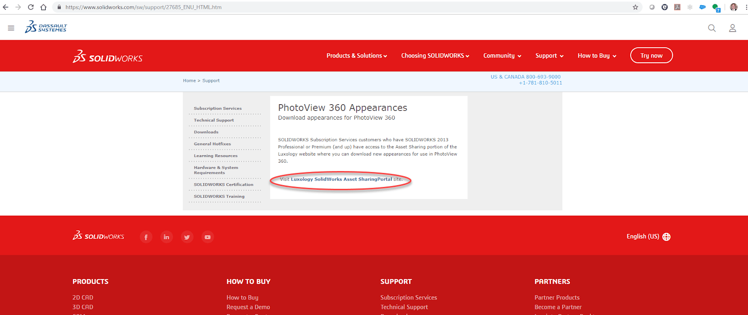Viewport: 748px width, 315px height.
Task: Open Learning Resources in sidebar
Action: (x=216, y=156)
